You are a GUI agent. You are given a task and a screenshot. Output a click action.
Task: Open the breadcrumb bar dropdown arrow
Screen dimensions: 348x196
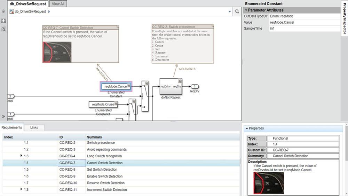pos(230,11)
